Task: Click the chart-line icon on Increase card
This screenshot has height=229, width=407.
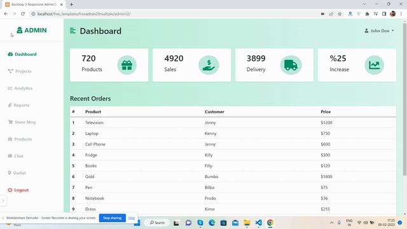Action: pos(374,65)
